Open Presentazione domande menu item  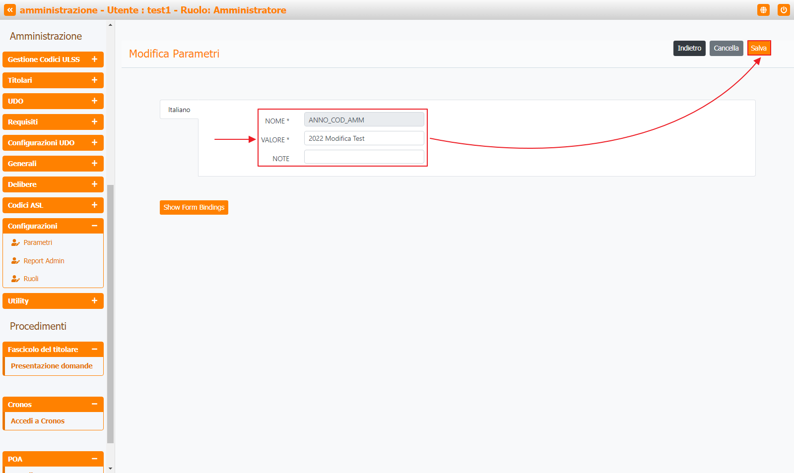coord(52,366)
